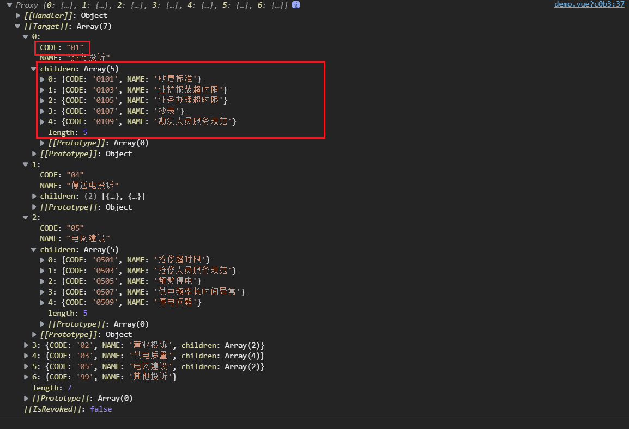
Task: Expand the '抢修超时限' entry with CODE 0501
Action: tap(42, 260)
